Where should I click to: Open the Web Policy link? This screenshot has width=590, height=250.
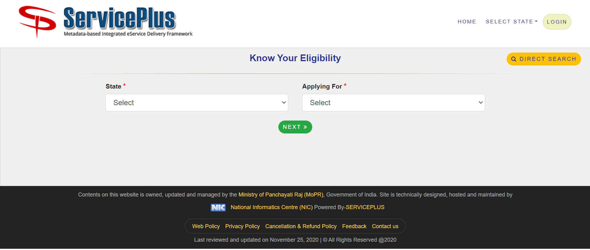click(x=206, y=226)
